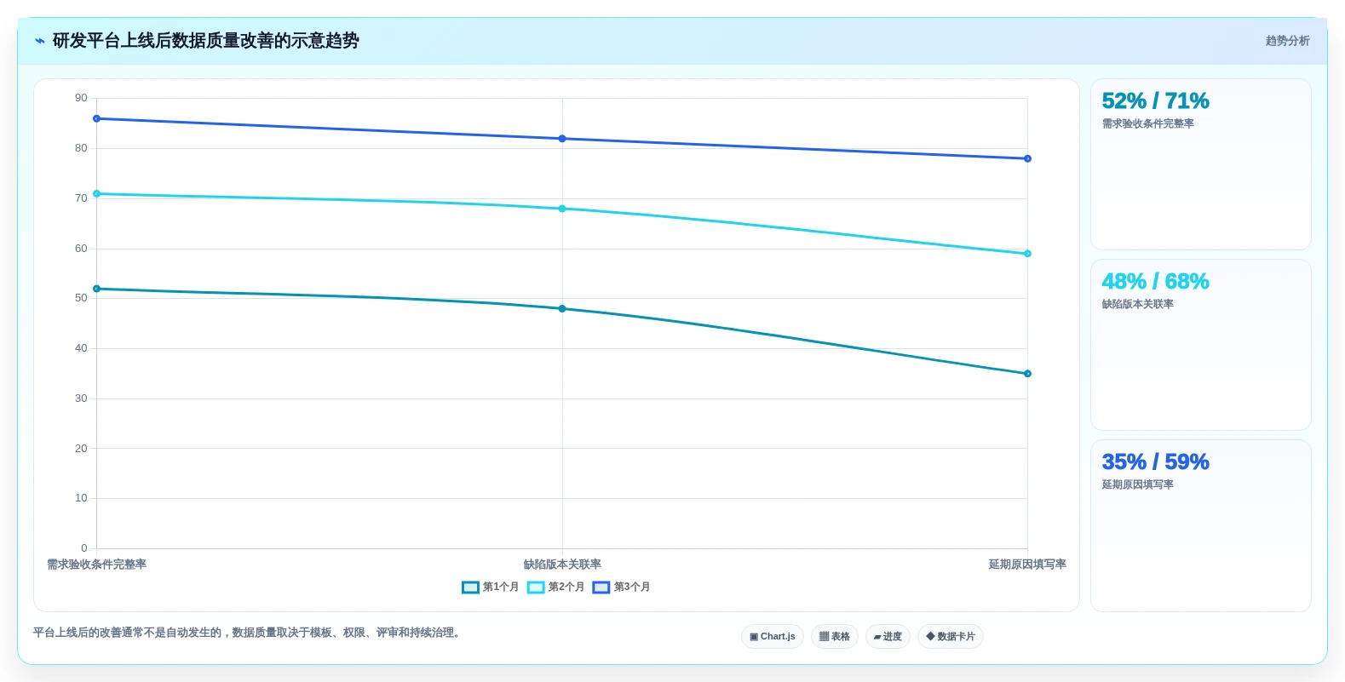
Task: Click the footnote text about 平台上线后的改善
Action: tap(250, 633)
